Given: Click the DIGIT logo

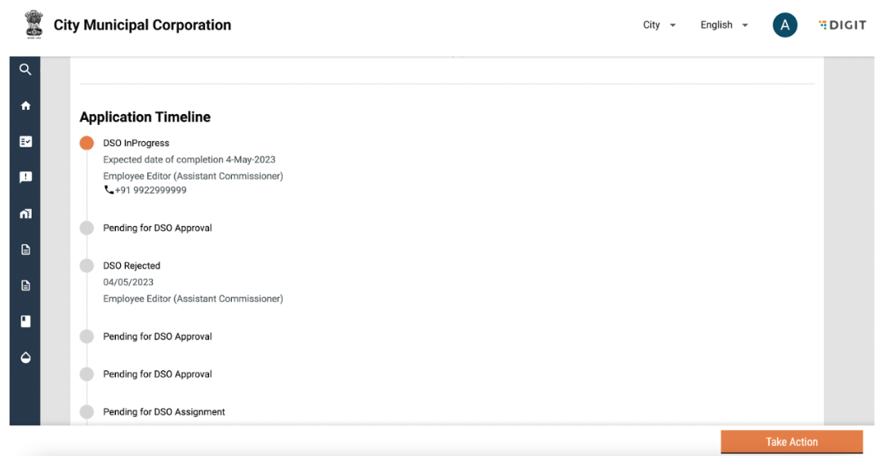Looking at the screenshot, I should [x=842, y=25].
